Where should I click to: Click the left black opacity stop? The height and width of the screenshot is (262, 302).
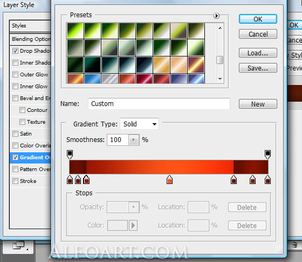click(70, 154)
